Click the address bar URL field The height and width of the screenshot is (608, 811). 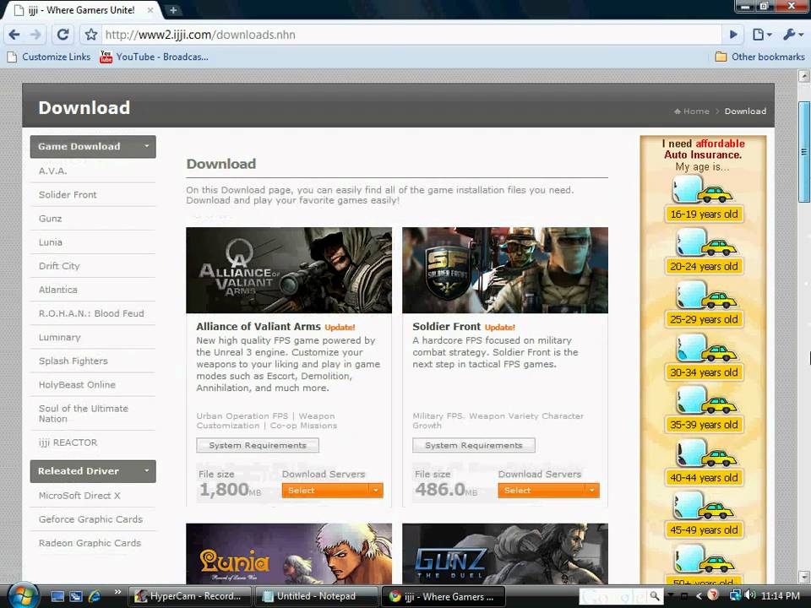[x=411, y=35]
